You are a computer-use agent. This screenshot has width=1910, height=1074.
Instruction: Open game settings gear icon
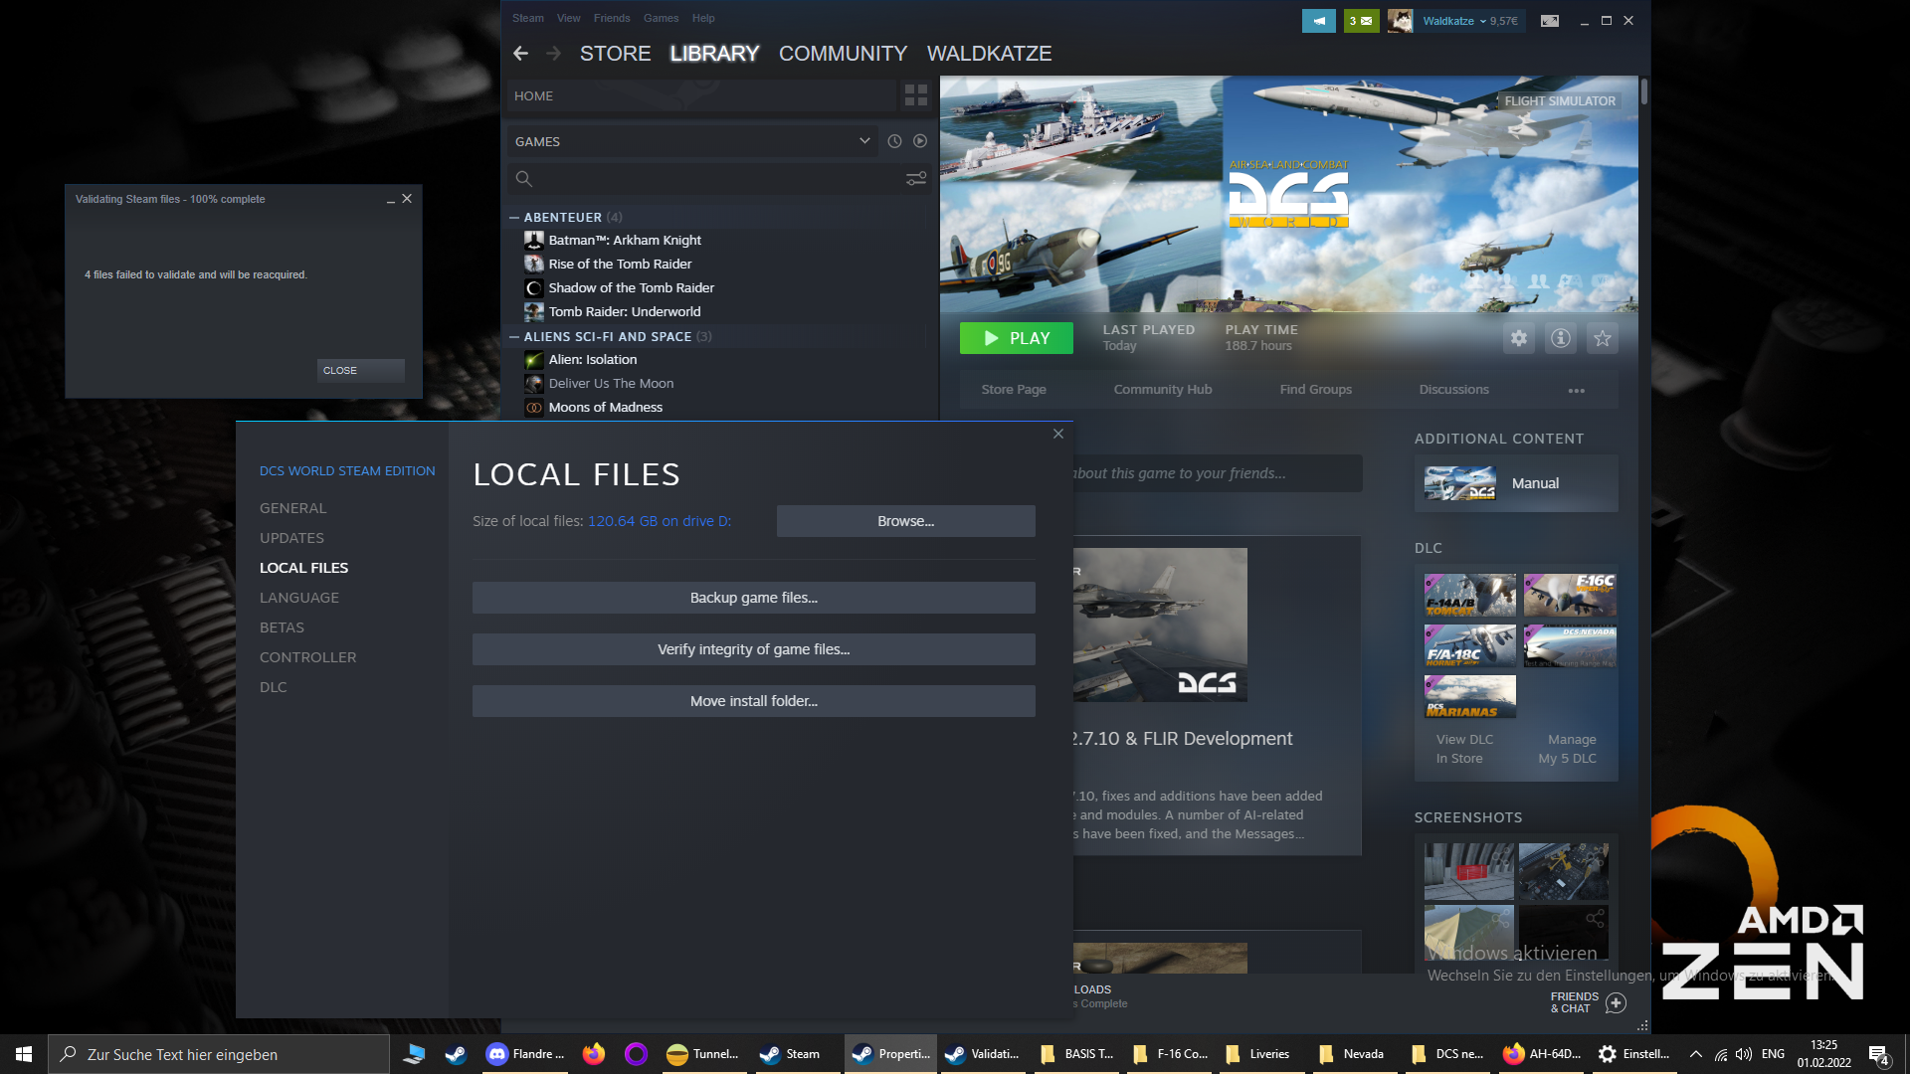pos(1518,338)
